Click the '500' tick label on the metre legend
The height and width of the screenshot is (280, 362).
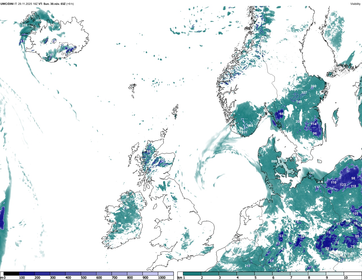tap(83, 278)
